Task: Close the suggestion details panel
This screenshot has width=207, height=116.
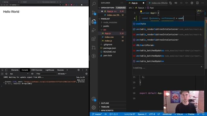Action: [202, 67]
